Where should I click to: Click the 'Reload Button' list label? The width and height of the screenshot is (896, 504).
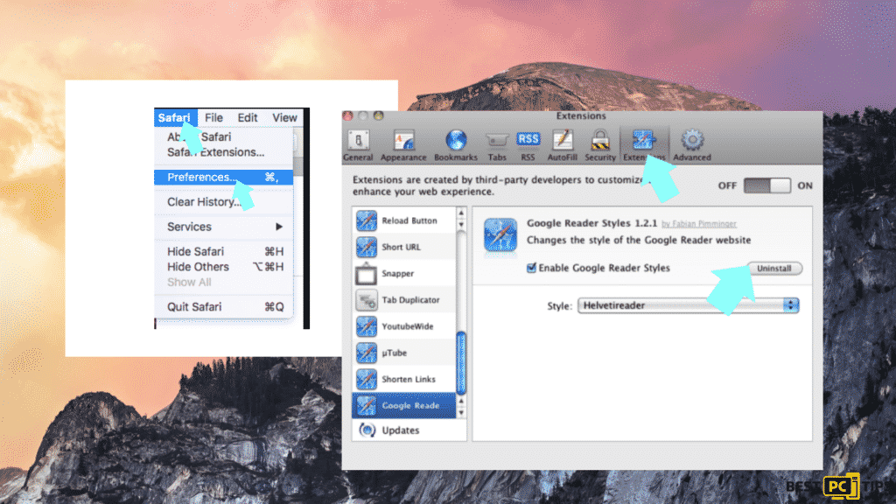tap(409, 220)
